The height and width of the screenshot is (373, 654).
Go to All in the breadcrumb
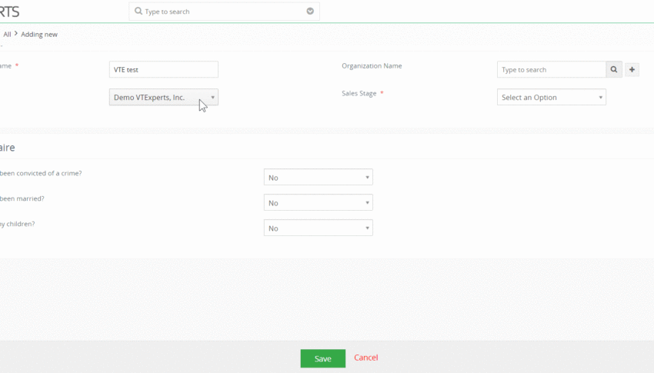click(7, 34)
